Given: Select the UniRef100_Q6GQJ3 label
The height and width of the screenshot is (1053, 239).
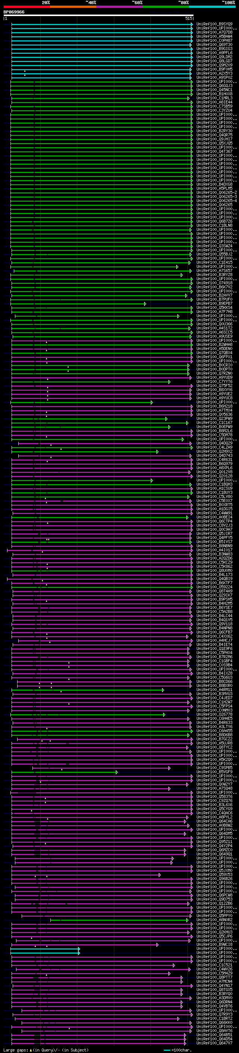Looking at the screenshot, I should 214,86.
